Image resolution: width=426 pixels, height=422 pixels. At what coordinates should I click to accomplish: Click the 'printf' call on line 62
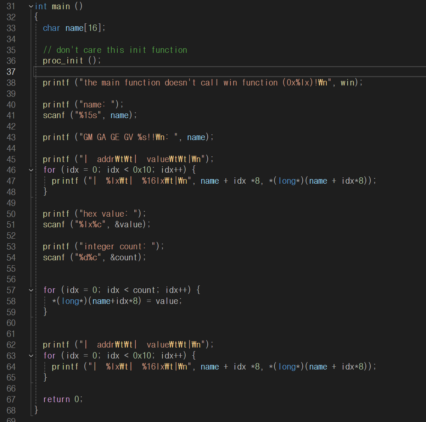click(56, 345)
